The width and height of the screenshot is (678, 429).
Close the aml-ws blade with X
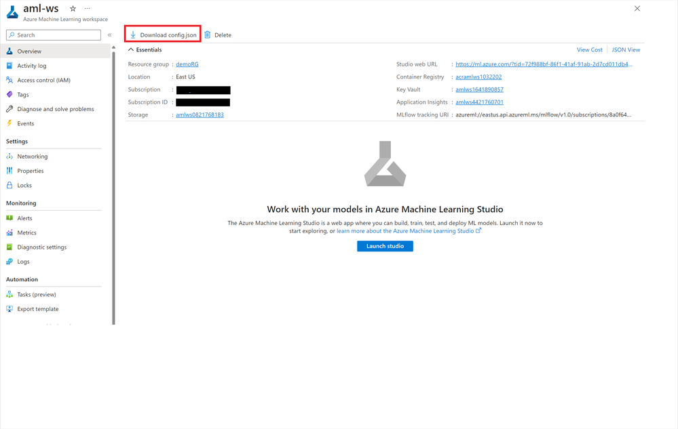637,9
